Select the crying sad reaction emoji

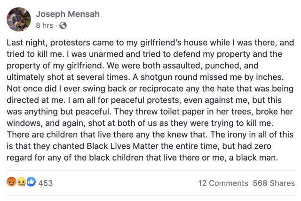(21, 182)
